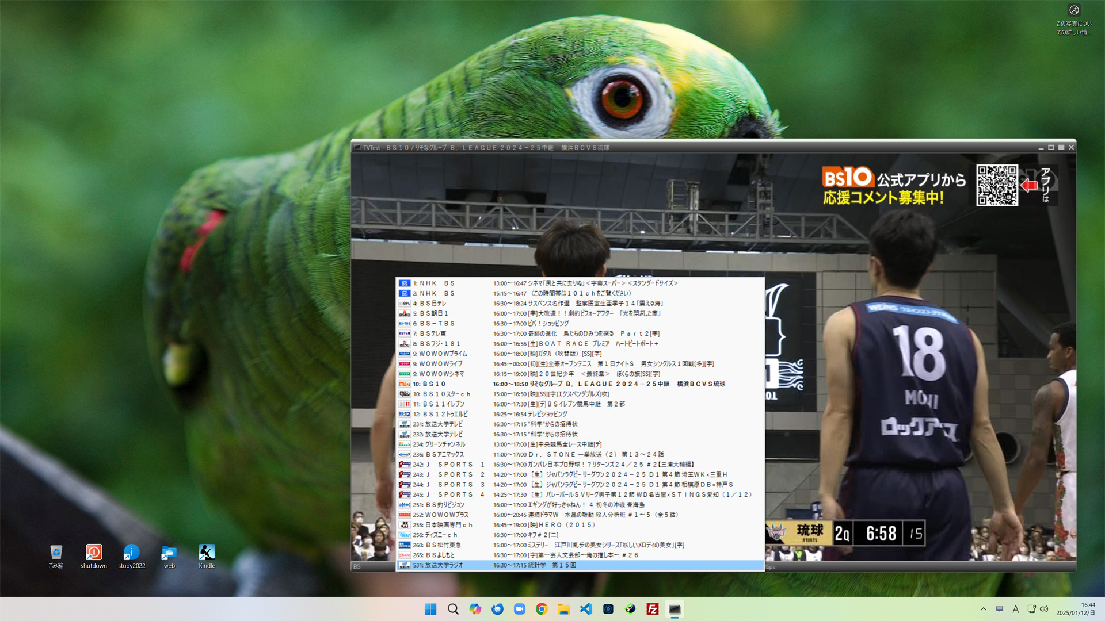Select 231: 放送大学テレビ channel

[x=580, y=424]
